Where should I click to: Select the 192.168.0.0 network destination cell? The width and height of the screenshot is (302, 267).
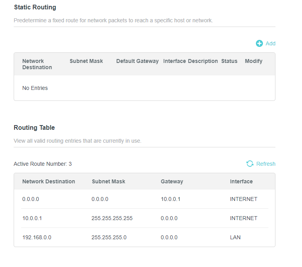[x=37, y=237]
